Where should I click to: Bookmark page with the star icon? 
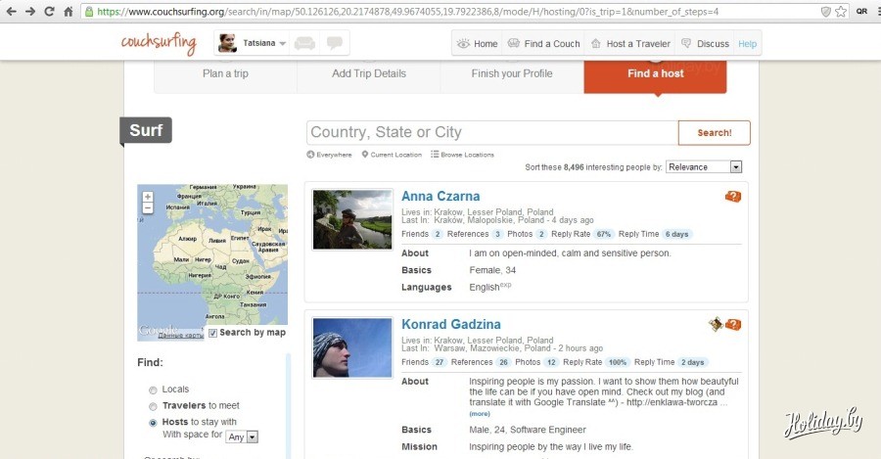pos(841,12)
